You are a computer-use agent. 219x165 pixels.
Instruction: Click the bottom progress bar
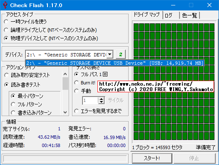65,159
